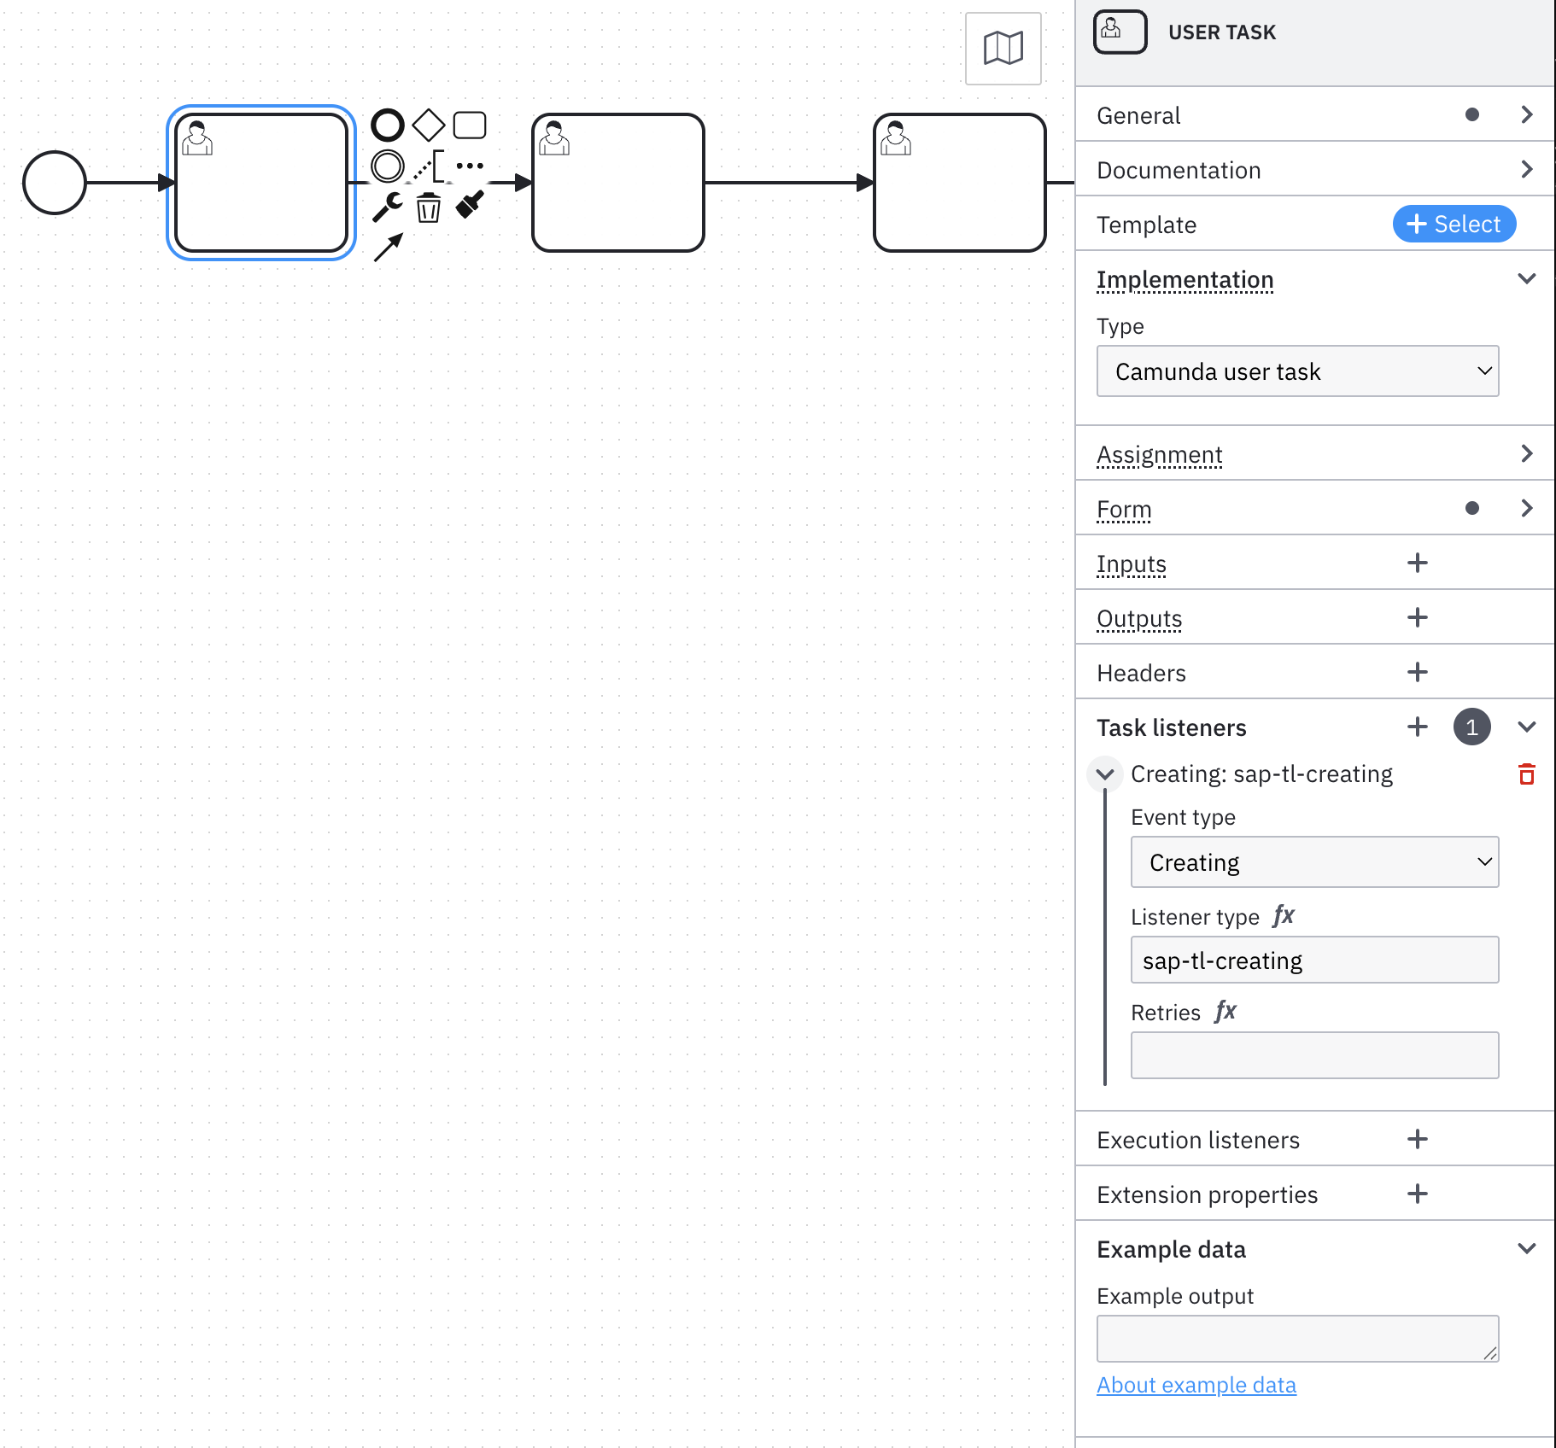This screenshot has height=1448, width=1556.
Task: Click the Extension properties label
Action: [1208, 1194]
